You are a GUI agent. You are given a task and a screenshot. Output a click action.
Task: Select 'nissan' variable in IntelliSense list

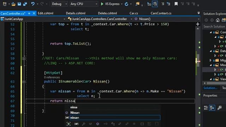115,117
